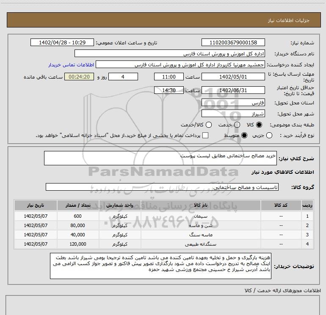Select the ماسه سنگ item name

201,235
